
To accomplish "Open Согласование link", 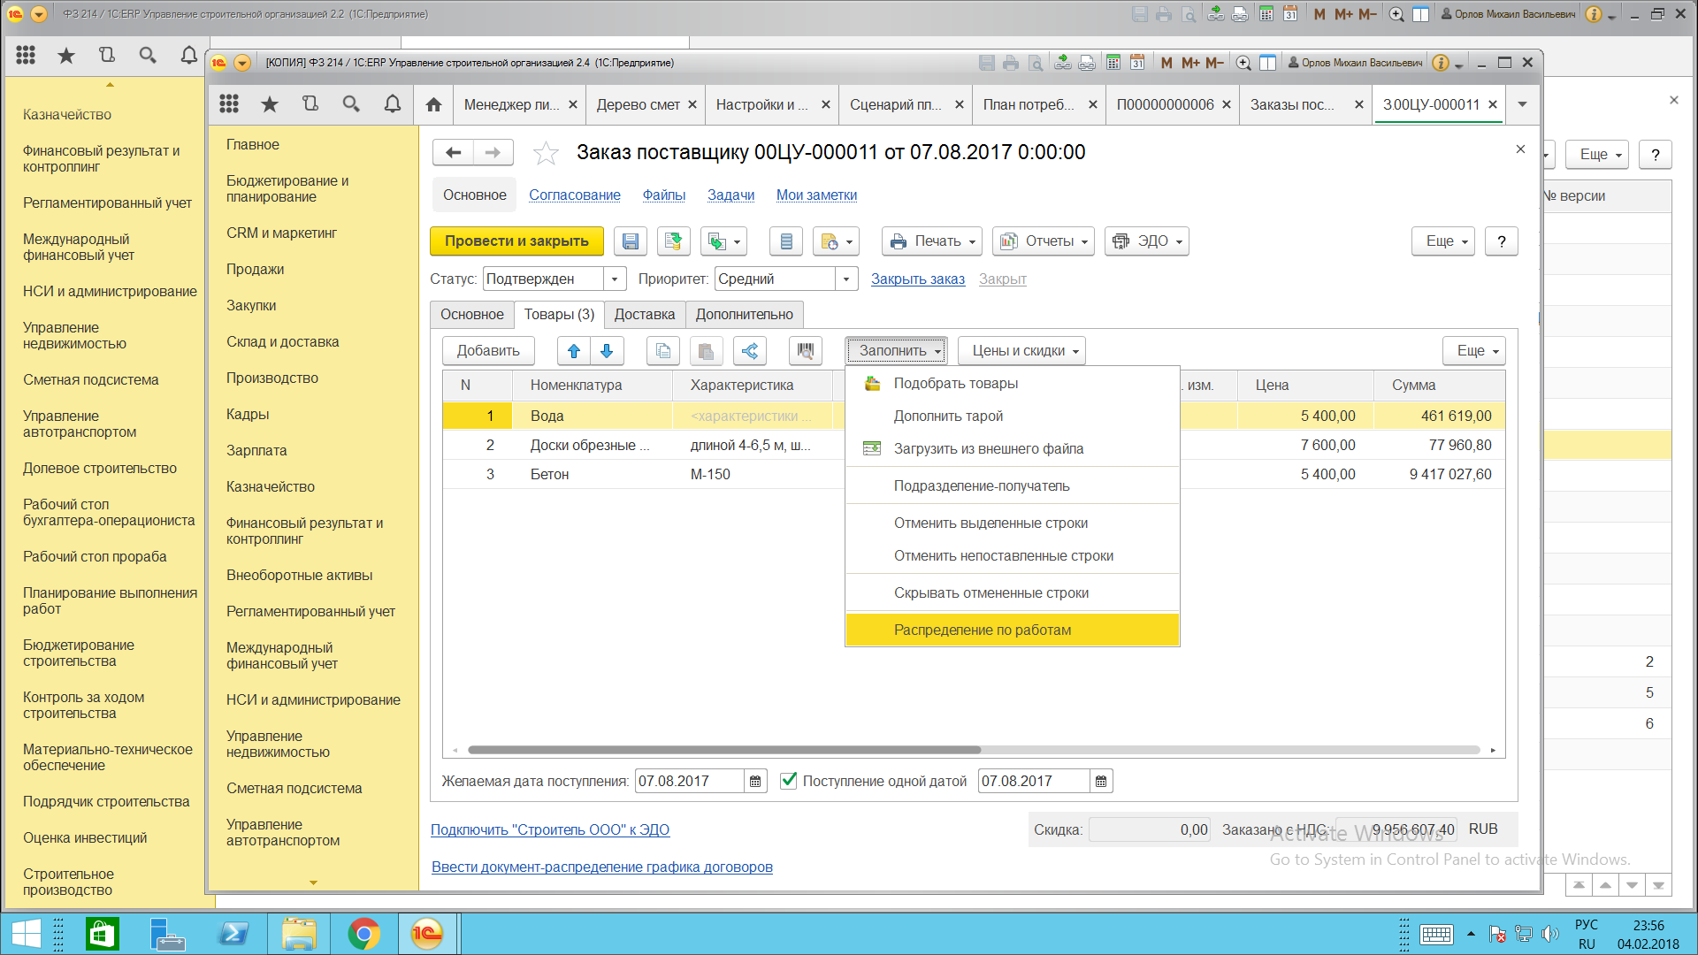I will (x=575, y=195).
